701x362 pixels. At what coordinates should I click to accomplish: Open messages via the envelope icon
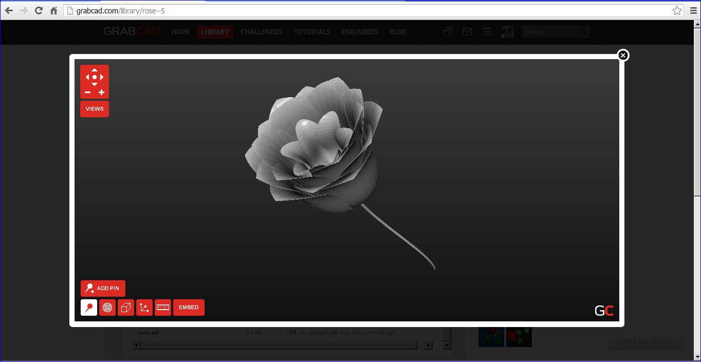[x=467, y=32]
